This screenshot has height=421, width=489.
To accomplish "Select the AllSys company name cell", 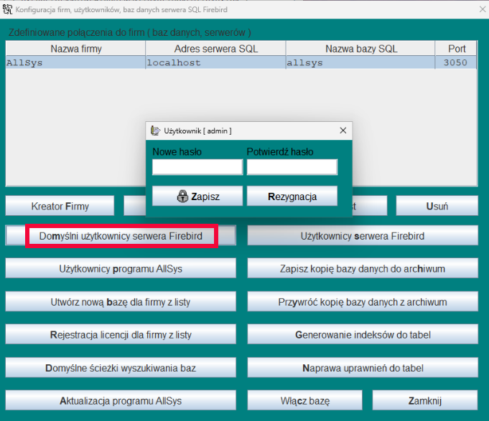I will (76, 62).
